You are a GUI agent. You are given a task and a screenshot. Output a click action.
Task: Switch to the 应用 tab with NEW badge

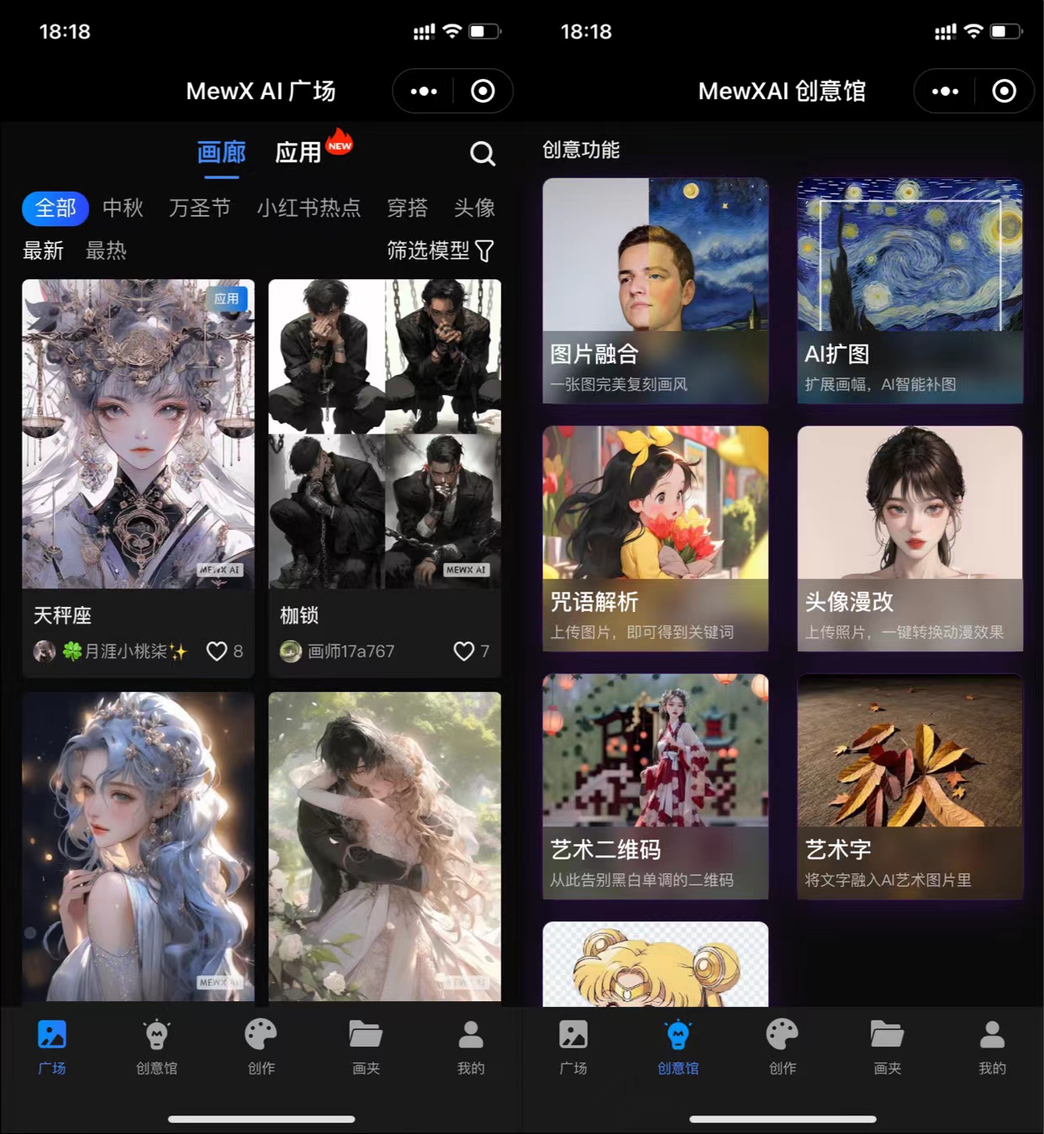click(299, 153)
